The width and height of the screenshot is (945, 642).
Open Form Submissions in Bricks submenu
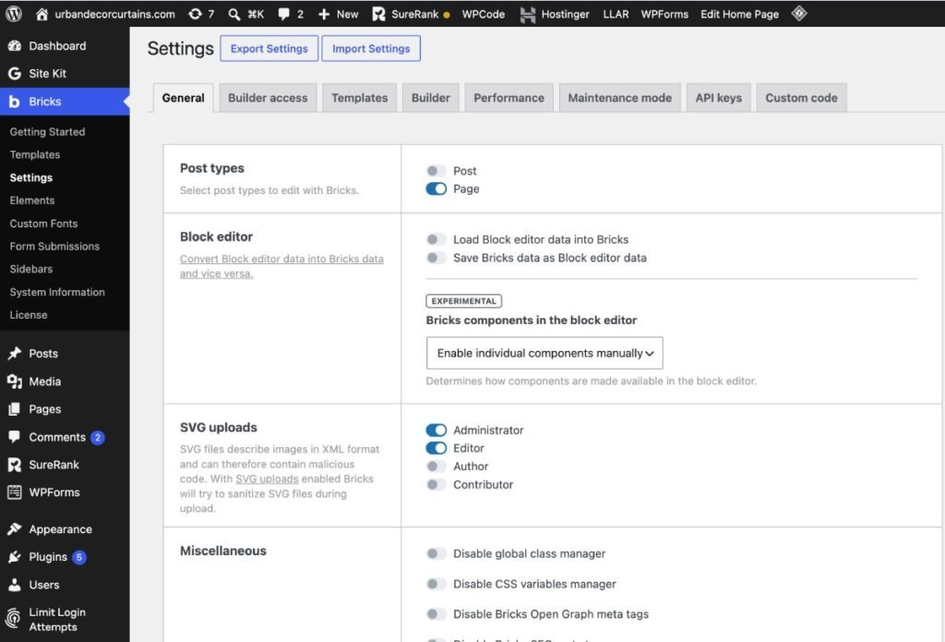[54, 247]
